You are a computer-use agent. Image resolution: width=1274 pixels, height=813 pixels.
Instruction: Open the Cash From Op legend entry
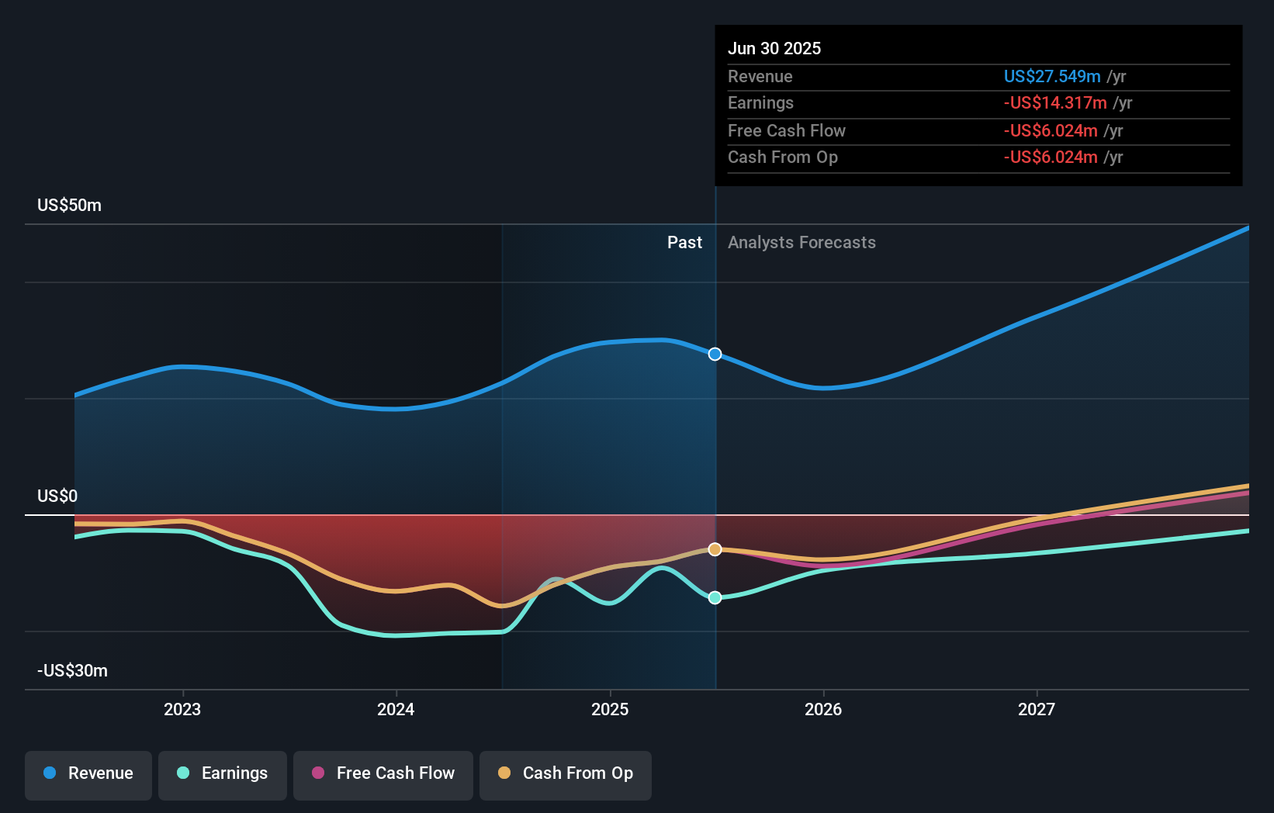pyautogui.click(x=565, y=773)
